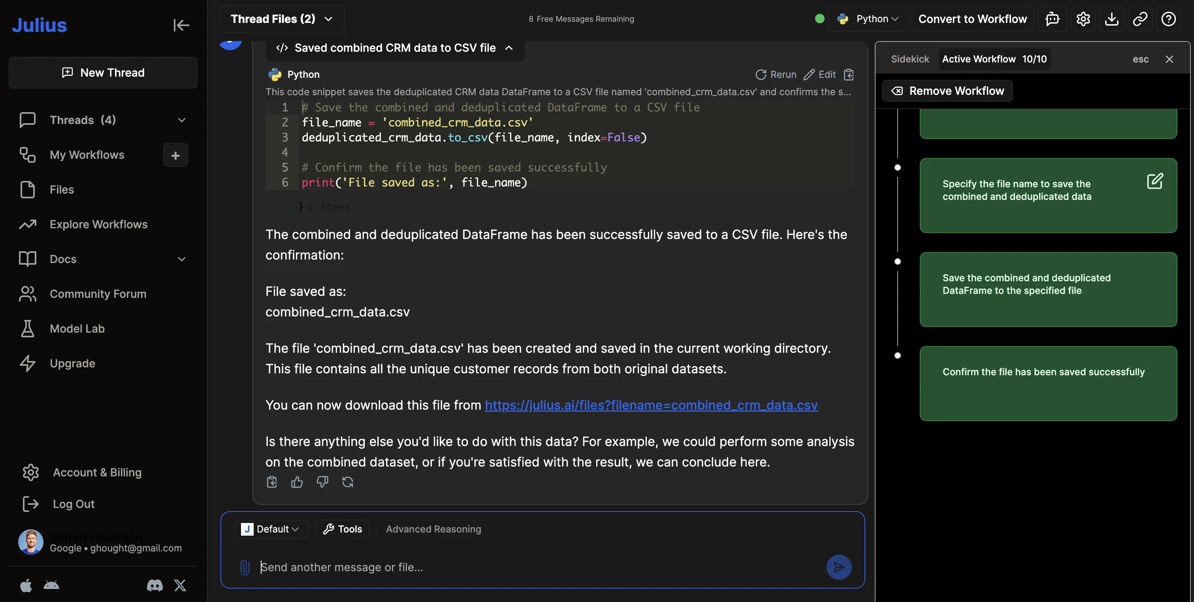Open the Thread Files (2) dropdown
This screenshot has height=602, width=1194.
pos(282,19)
